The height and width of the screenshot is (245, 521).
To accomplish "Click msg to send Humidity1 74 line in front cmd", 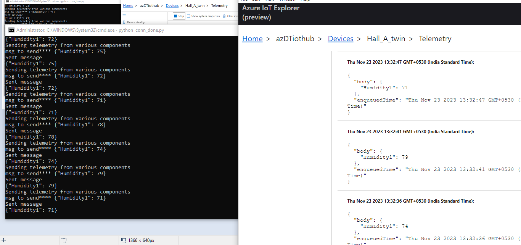I will [x=56, y=149].
